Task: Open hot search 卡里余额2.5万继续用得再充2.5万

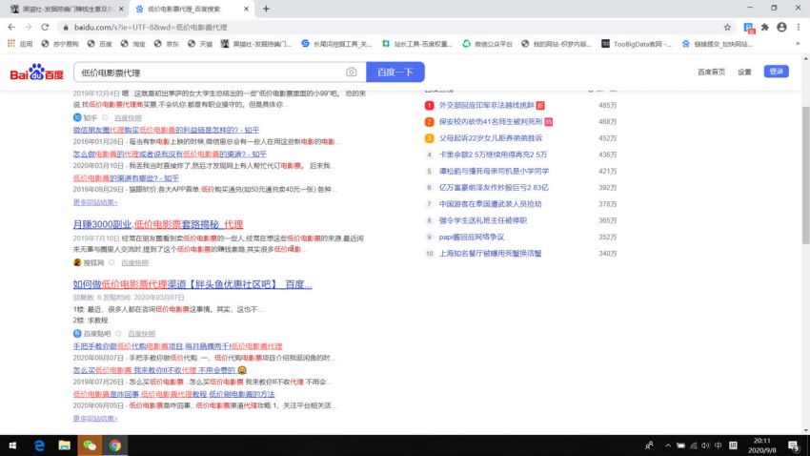Action: click(x=493, y=155)
